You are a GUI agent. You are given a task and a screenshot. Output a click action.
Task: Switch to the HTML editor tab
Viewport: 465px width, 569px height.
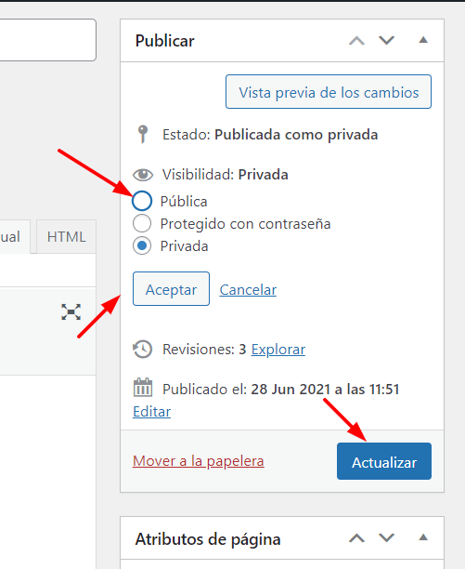(66, 236)
